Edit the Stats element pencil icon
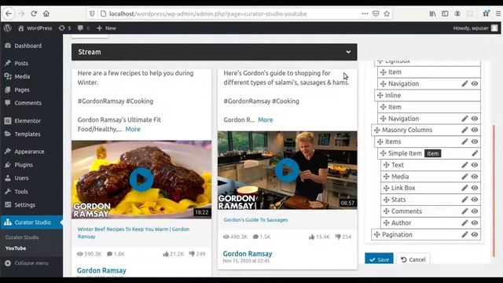The width and height of the screenshot is (503, 283). [x=464, y=200]
